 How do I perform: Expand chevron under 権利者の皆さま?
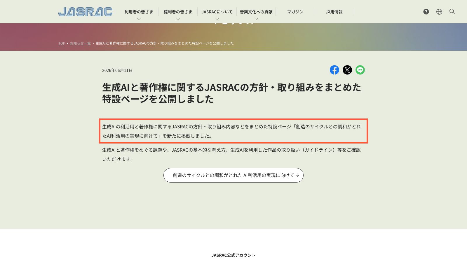[x=178, y=19]
